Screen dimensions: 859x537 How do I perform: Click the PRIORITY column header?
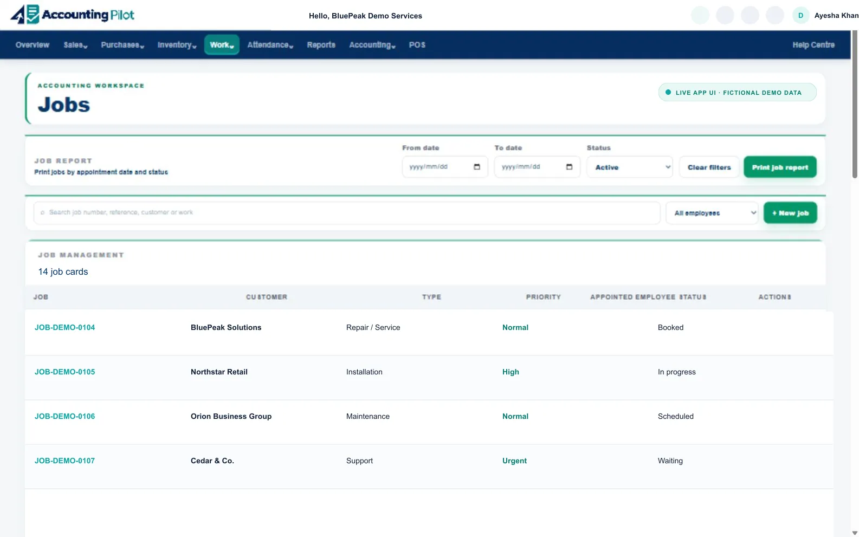click(543, 297)
